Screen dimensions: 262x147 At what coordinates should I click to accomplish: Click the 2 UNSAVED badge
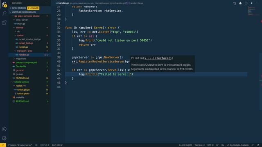(x=33, y=8)
